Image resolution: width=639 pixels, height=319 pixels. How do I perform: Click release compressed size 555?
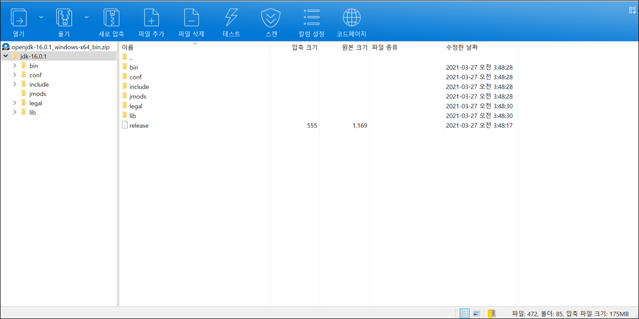(312, 126)
